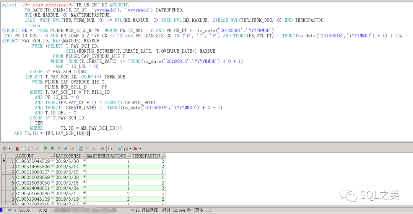Open date dropdown for 2019/5/1
This screenshot has height=214, width=413.
point(84,193)
